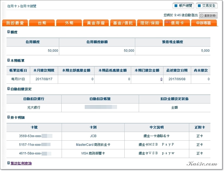This screenshot has height=171, width=224.
Task: Click the clock icon on 重新計時 button
Action: pyautogui.click(x=201, y=15)
